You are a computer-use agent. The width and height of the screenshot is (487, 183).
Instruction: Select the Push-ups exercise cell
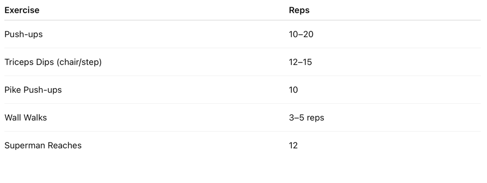click(23, 34)
